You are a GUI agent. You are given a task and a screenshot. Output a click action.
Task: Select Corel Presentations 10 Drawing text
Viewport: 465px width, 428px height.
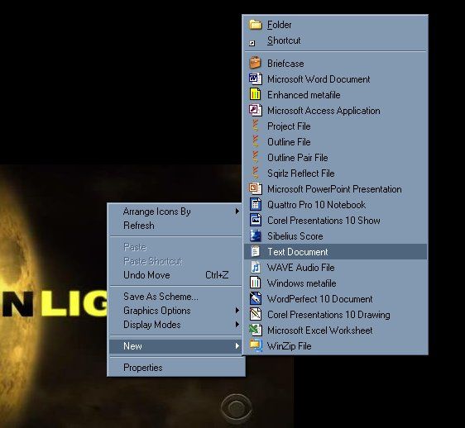click(328, 315)
